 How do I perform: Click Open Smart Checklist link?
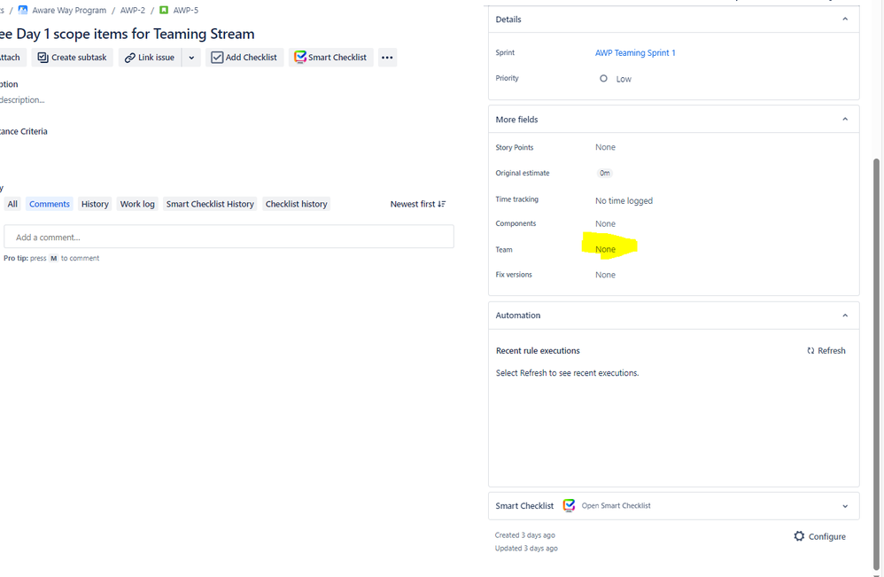pos(616,506)
